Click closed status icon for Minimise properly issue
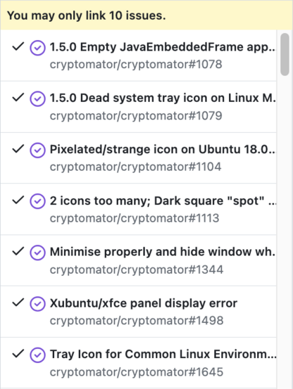 coord(37,253)
